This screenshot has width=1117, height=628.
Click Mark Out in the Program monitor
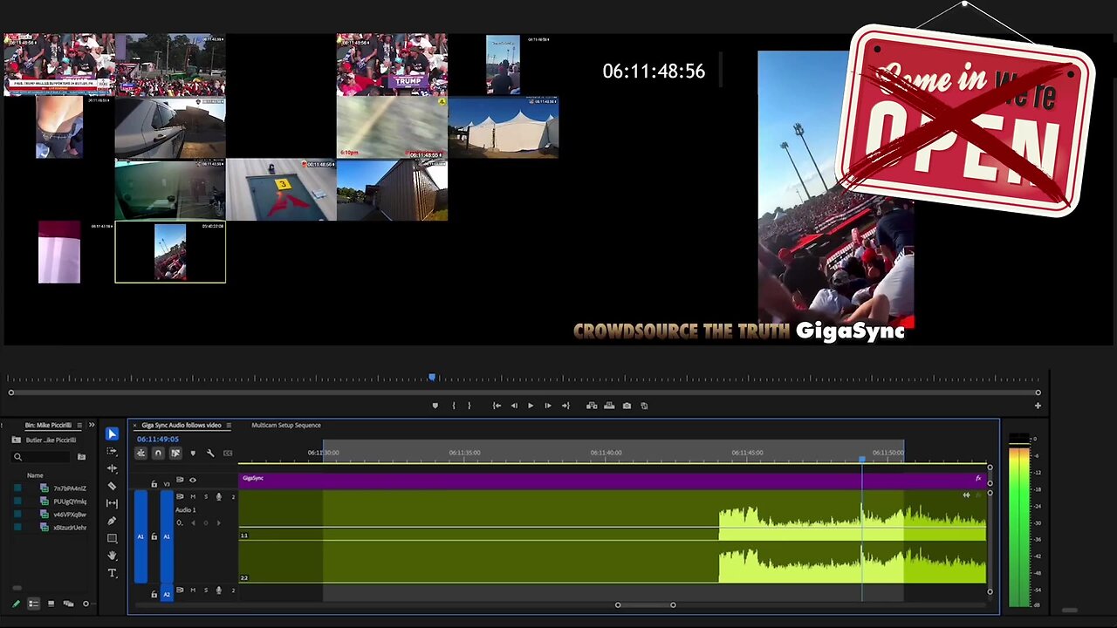(x=469, y=406)
